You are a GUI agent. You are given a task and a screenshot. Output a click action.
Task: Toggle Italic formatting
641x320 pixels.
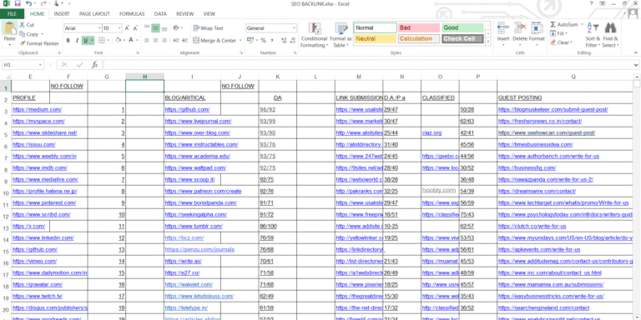(x=77, y=40)
